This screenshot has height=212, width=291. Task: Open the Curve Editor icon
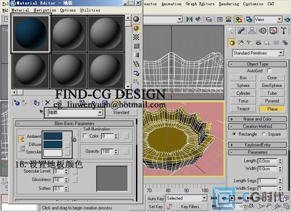coord(220,19)
